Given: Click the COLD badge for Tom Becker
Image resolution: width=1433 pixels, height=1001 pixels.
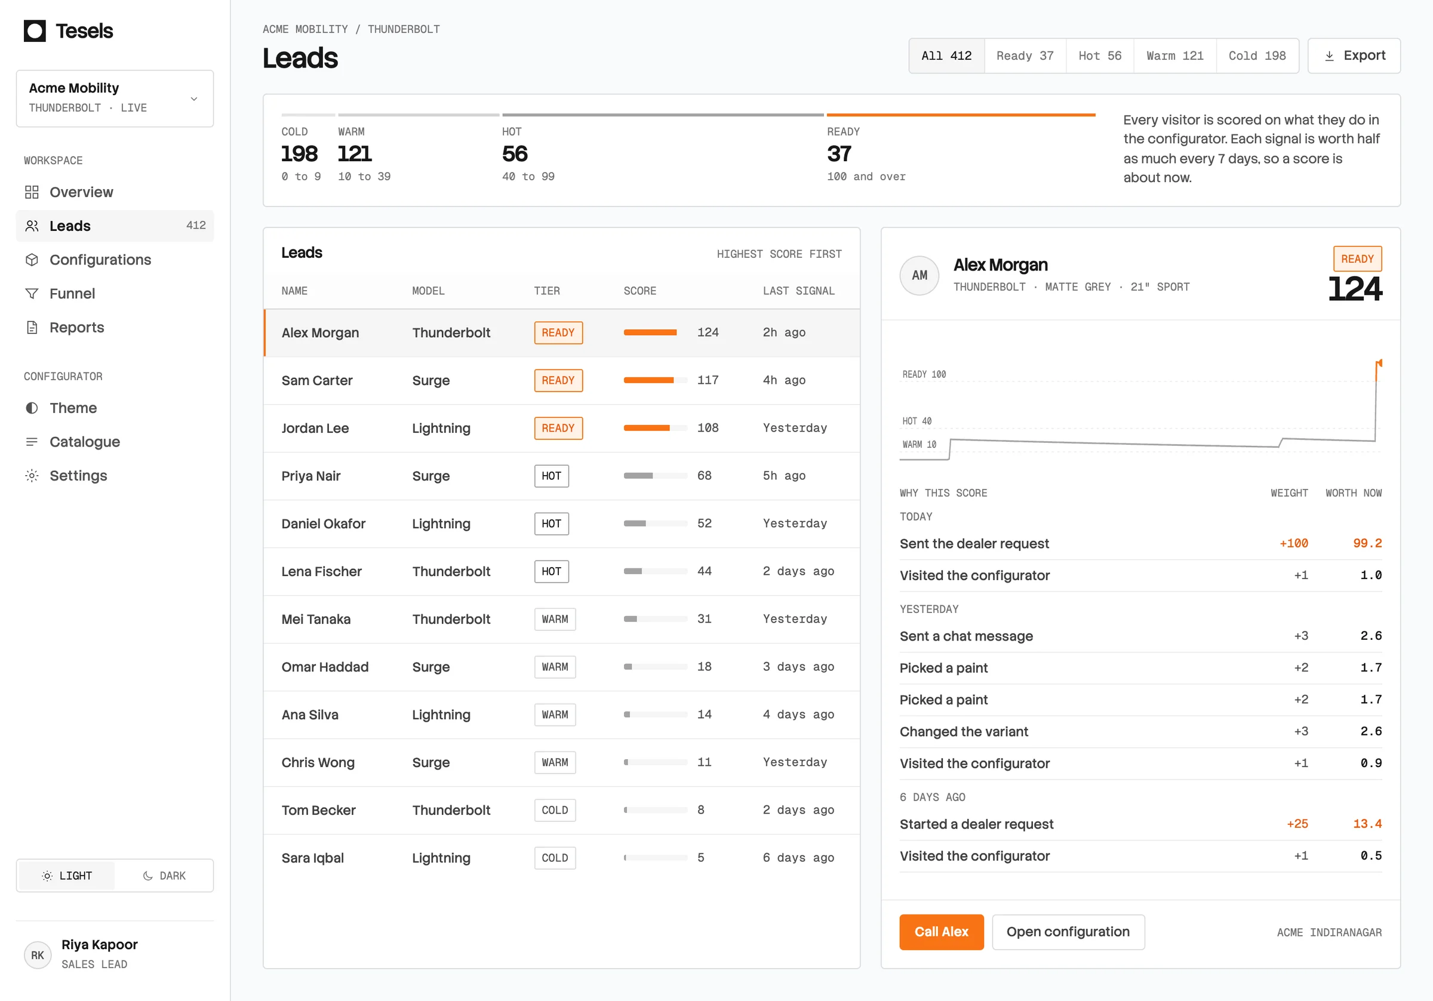Looking at the screenshot, I should (x=554, y=810).
